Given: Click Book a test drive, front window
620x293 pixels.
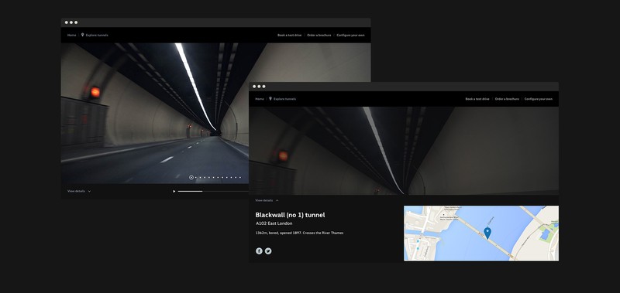Looking at the screenshot, I should click(477, 99).
